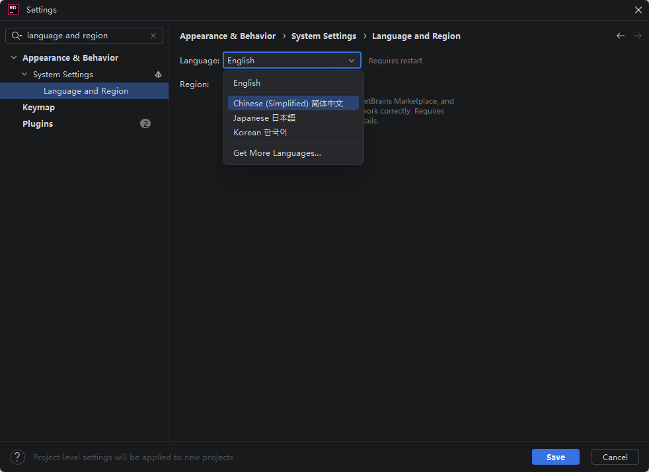649x472 pixels.
Task: Click Project-level settings notice text
Action: point(133,457)
